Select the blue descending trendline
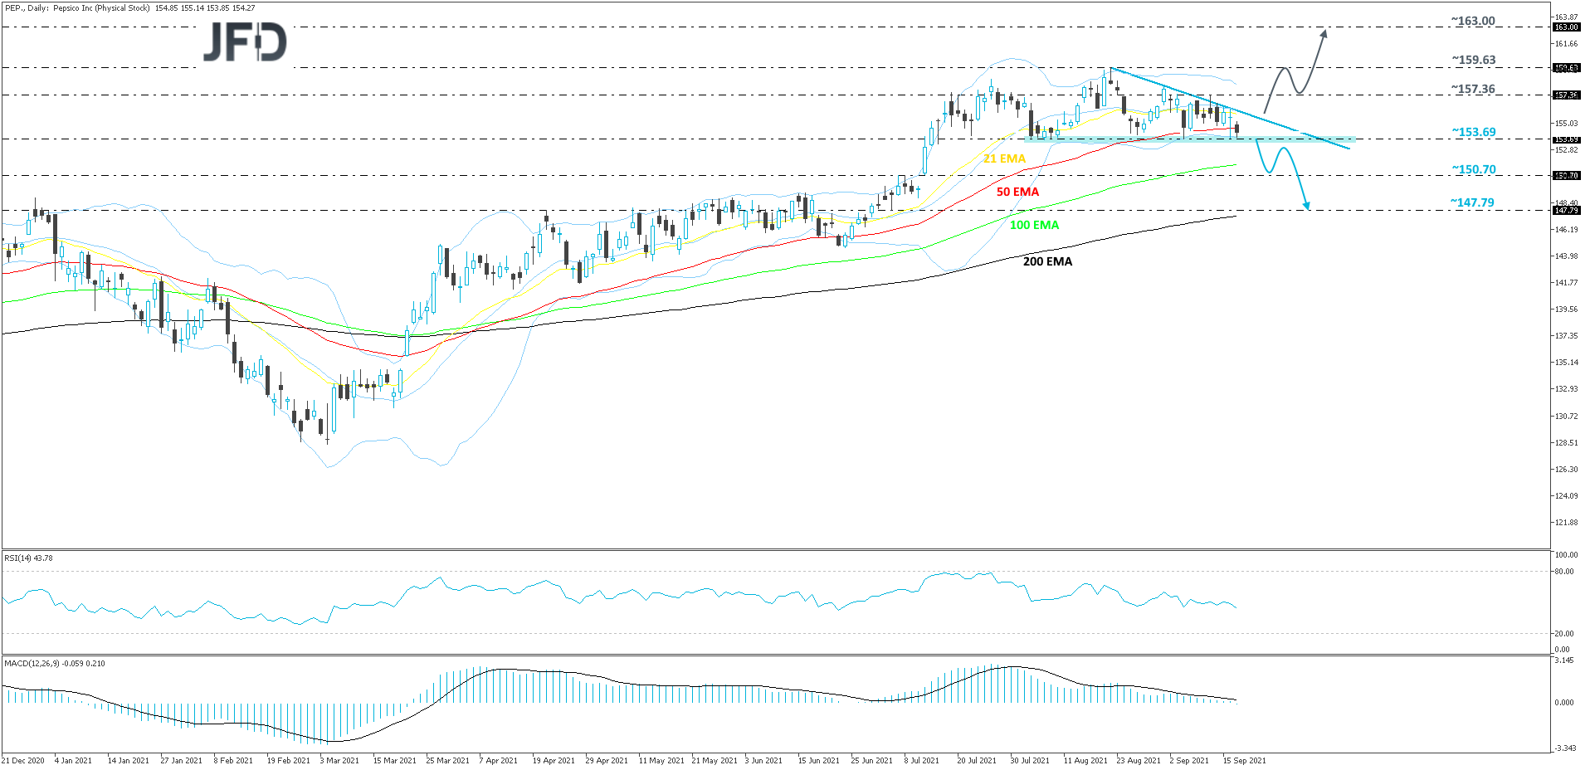Screen dimensions: 1590x770 click(1228, 108)
